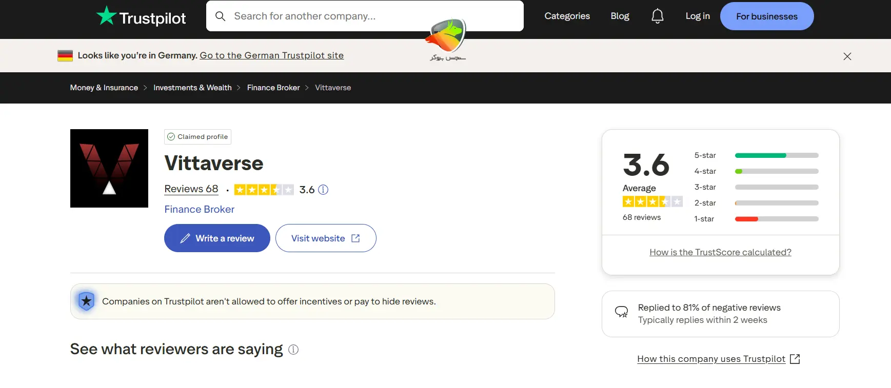This screenshot has height=388, width=891.
Task: Click the search magnifier icon
Action: [x=221, y=16]
